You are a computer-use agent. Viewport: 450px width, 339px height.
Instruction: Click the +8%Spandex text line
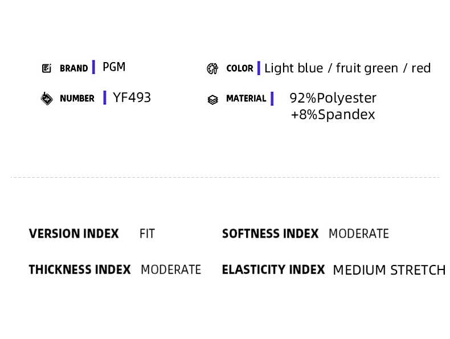coord(333,115)
